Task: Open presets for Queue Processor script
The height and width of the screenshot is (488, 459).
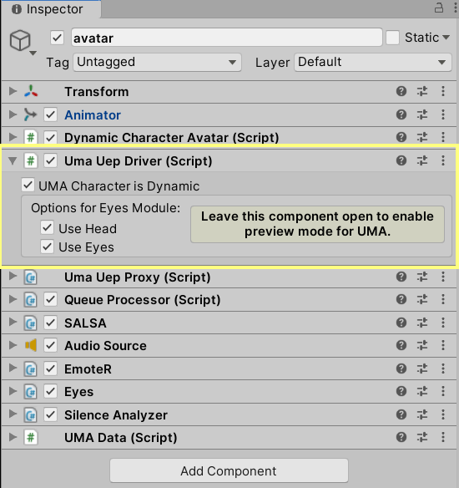Action: (x=422, y=299)
